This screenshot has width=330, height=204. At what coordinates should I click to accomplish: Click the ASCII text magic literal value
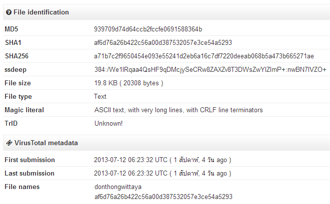[178, 110]
